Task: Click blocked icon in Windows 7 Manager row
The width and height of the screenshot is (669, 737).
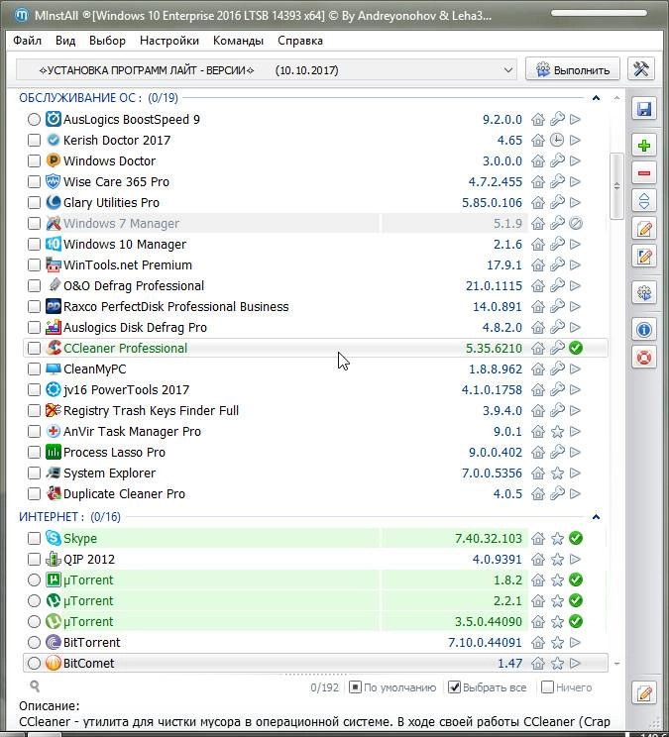Action: coord(576,223)
